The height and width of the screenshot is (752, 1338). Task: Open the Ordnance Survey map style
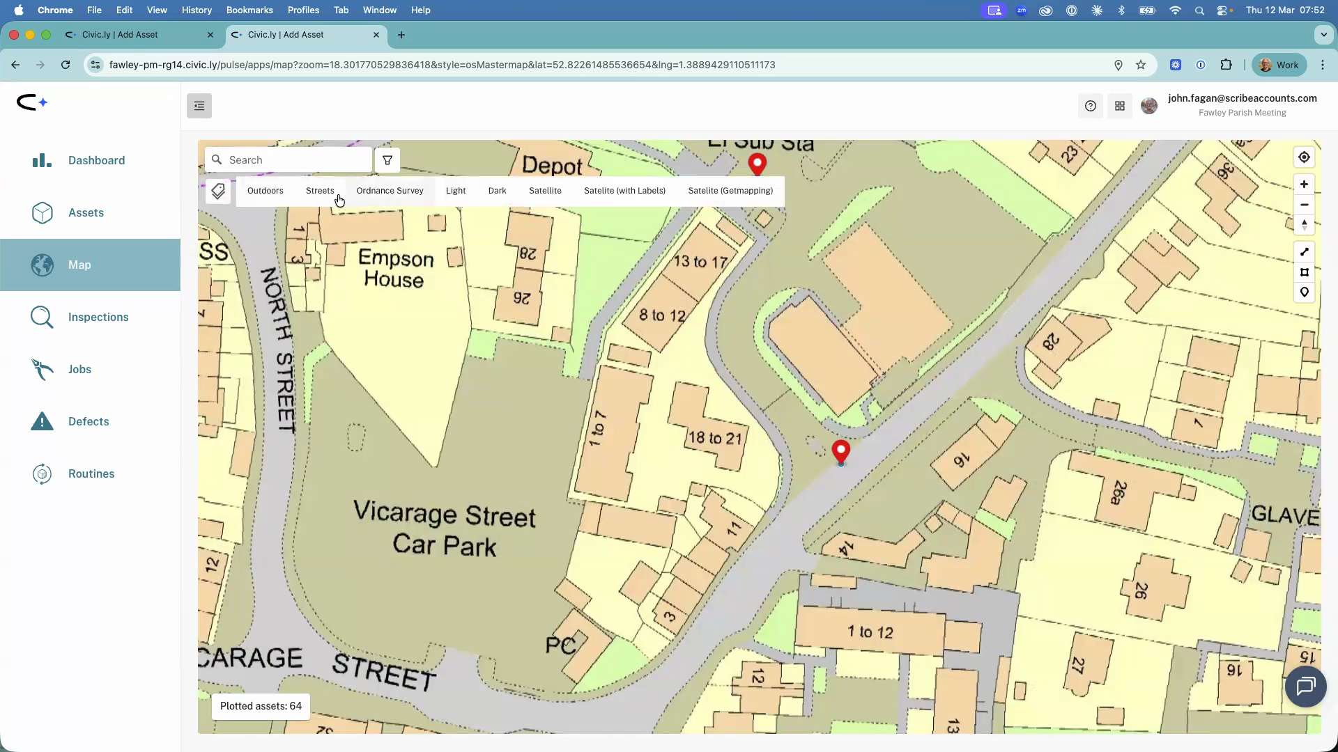390,190
